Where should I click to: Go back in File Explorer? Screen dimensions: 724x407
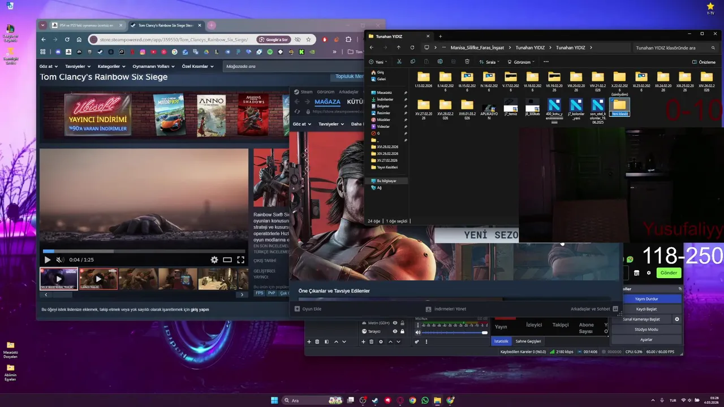[x=372, y=48]
